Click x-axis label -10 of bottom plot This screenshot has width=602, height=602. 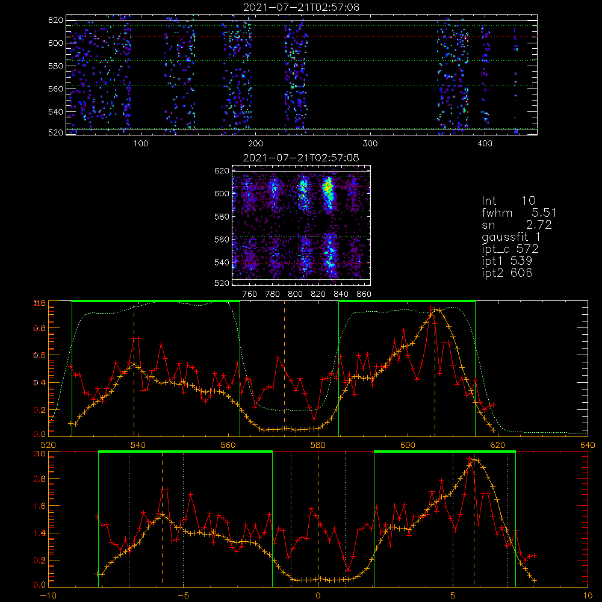click(x=48, y=596)
